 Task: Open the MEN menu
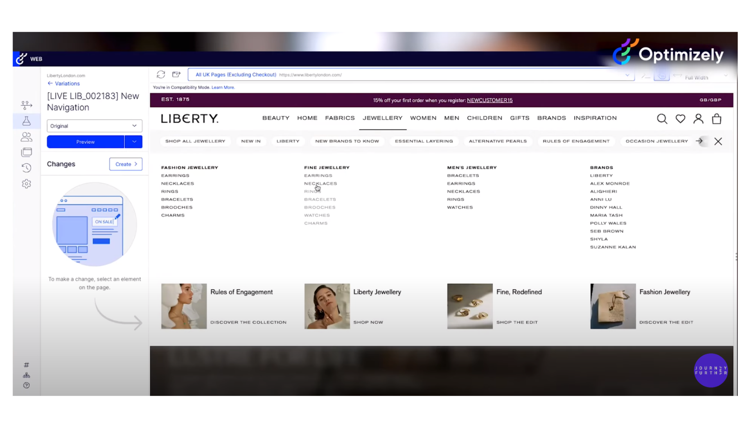(452, 118)
